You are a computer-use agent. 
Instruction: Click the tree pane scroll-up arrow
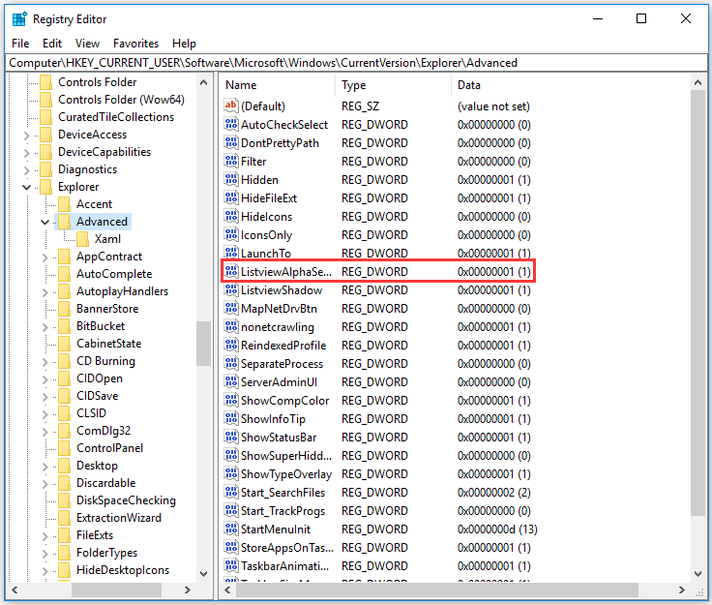pyautogui.click(x=203, y=82)
